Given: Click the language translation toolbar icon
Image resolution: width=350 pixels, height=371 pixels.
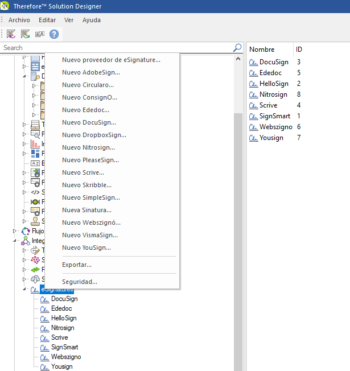Looking at the screenshot, I should point(39,34).
